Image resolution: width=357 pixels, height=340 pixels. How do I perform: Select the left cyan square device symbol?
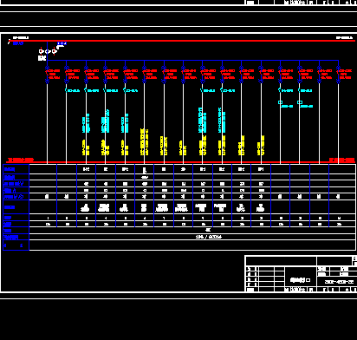point(280,102)
